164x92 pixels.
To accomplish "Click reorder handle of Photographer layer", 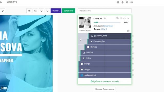I will (133, 41).
